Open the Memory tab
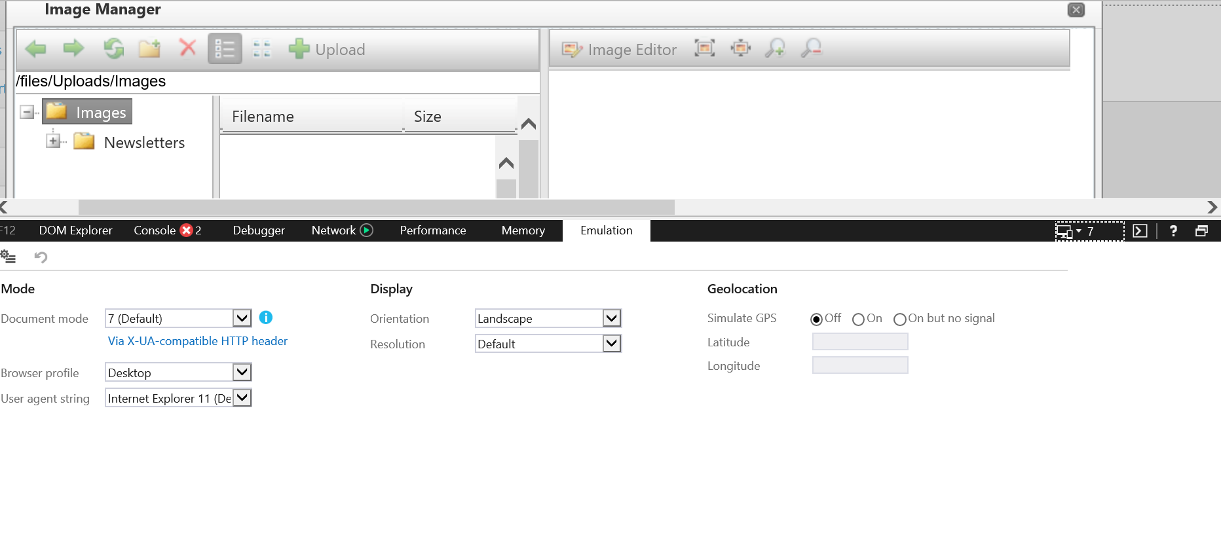Viewport: 1221px width, 548px height. pos(523,230)
